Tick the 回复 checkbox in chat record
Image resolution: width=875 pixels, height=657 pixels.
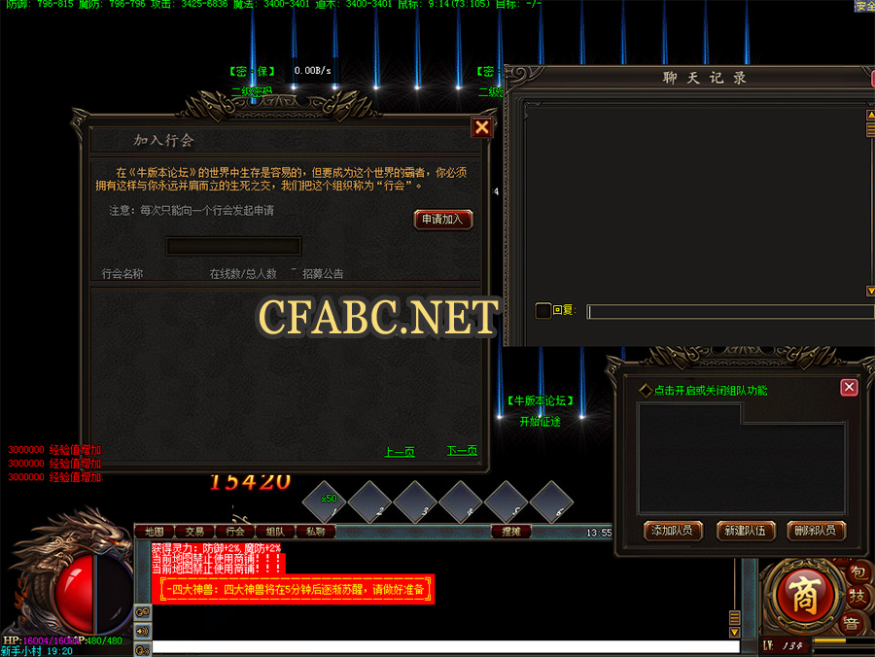(x=542, y=310)
